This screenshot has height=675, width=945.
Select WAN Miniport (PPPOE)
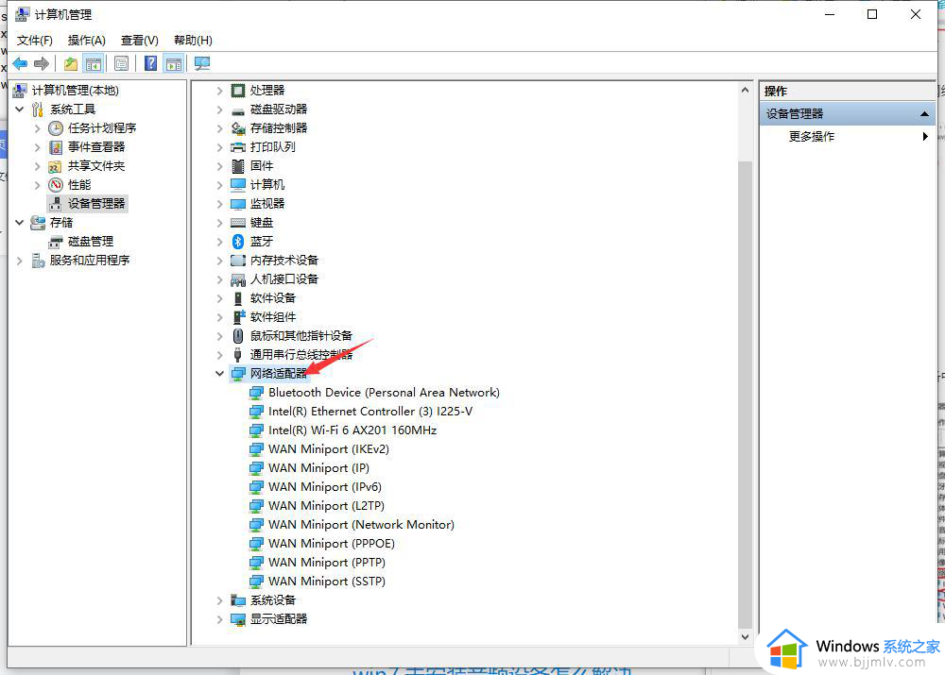tap(332, 544)
